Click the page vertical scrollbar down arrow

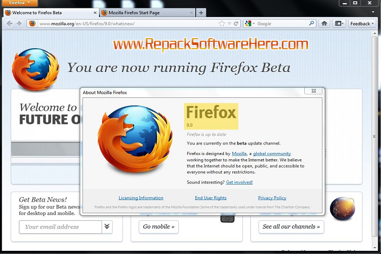(375, 248)
